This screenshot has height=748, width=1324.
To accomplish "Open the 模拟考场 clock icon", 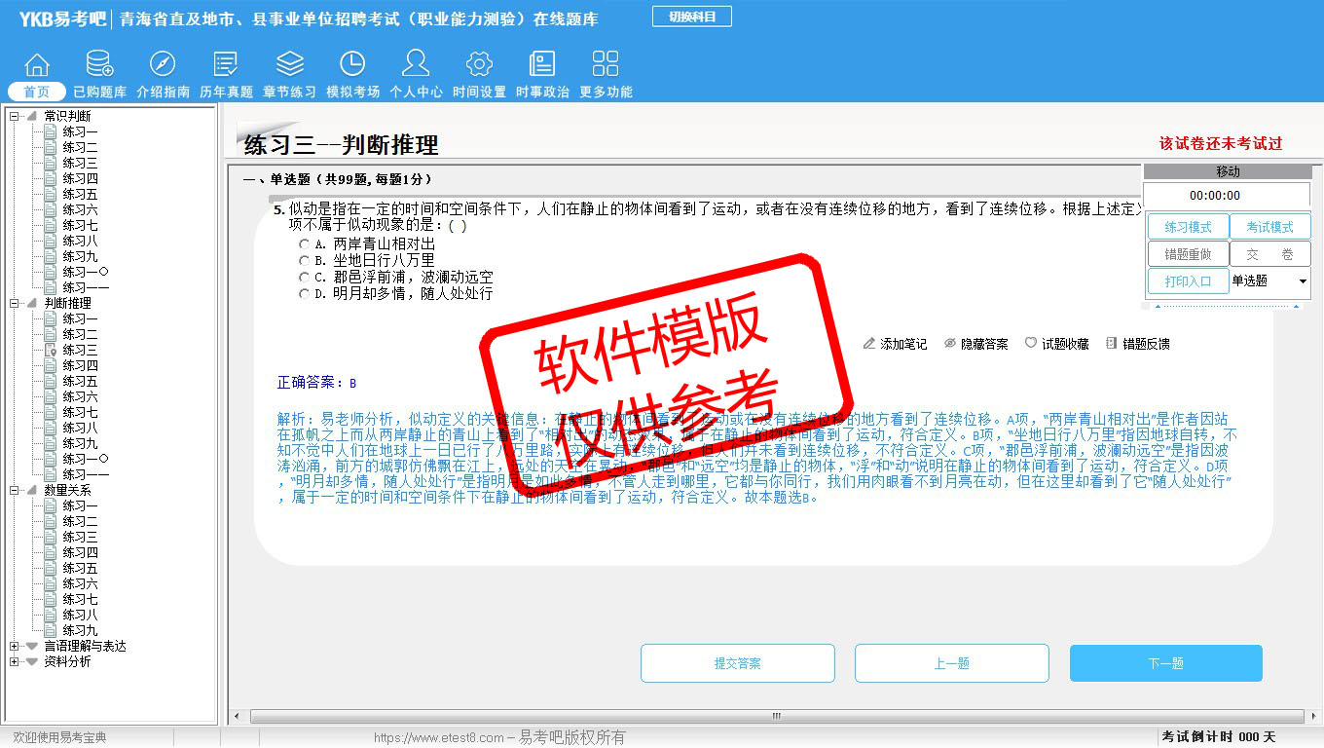I will 352,65.
